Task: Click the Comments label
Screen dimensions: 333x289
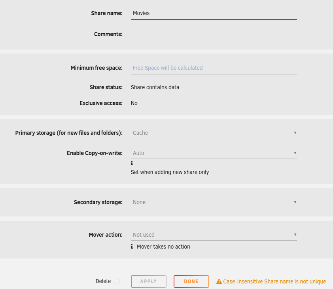Action: [x=108, y=34]
